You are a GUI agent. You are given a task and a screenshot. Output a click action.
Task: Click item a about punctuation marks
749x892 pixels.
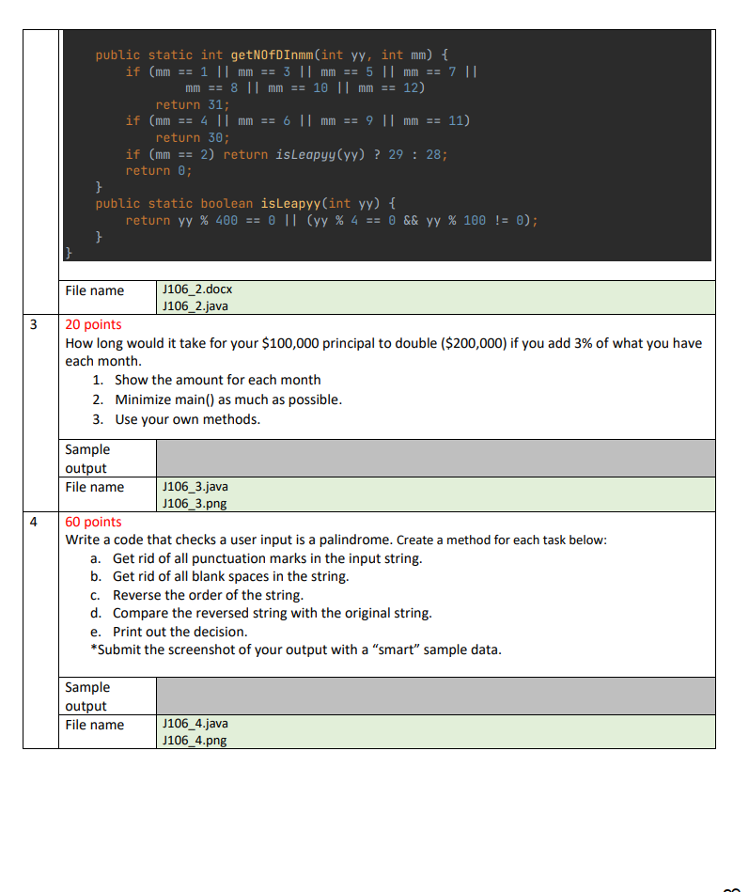pyautogui.click(x=267, y=558)
